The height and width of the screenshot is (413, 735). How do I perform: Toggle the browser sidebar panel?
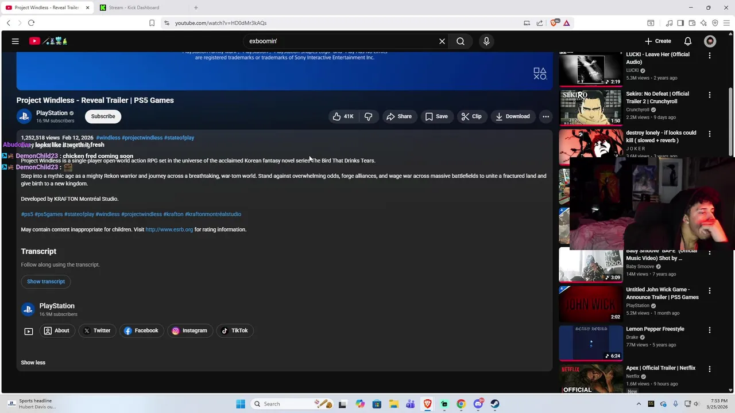tap(680, 23)
